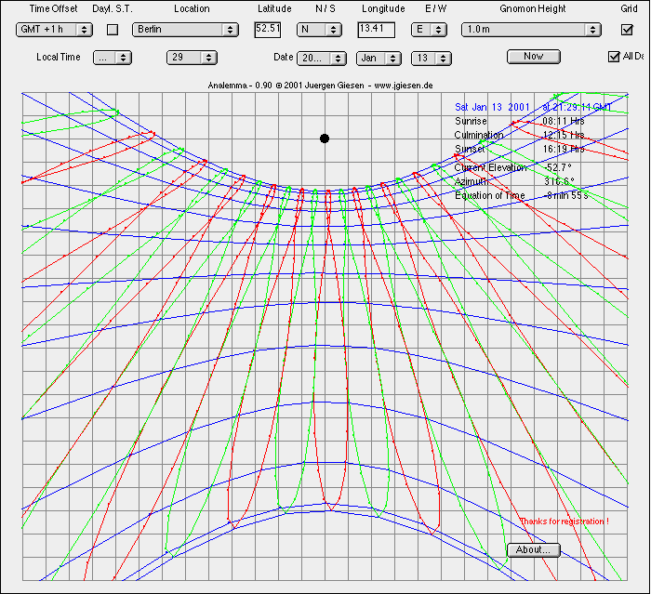Open the Jan month dropdown

point(379,57)
